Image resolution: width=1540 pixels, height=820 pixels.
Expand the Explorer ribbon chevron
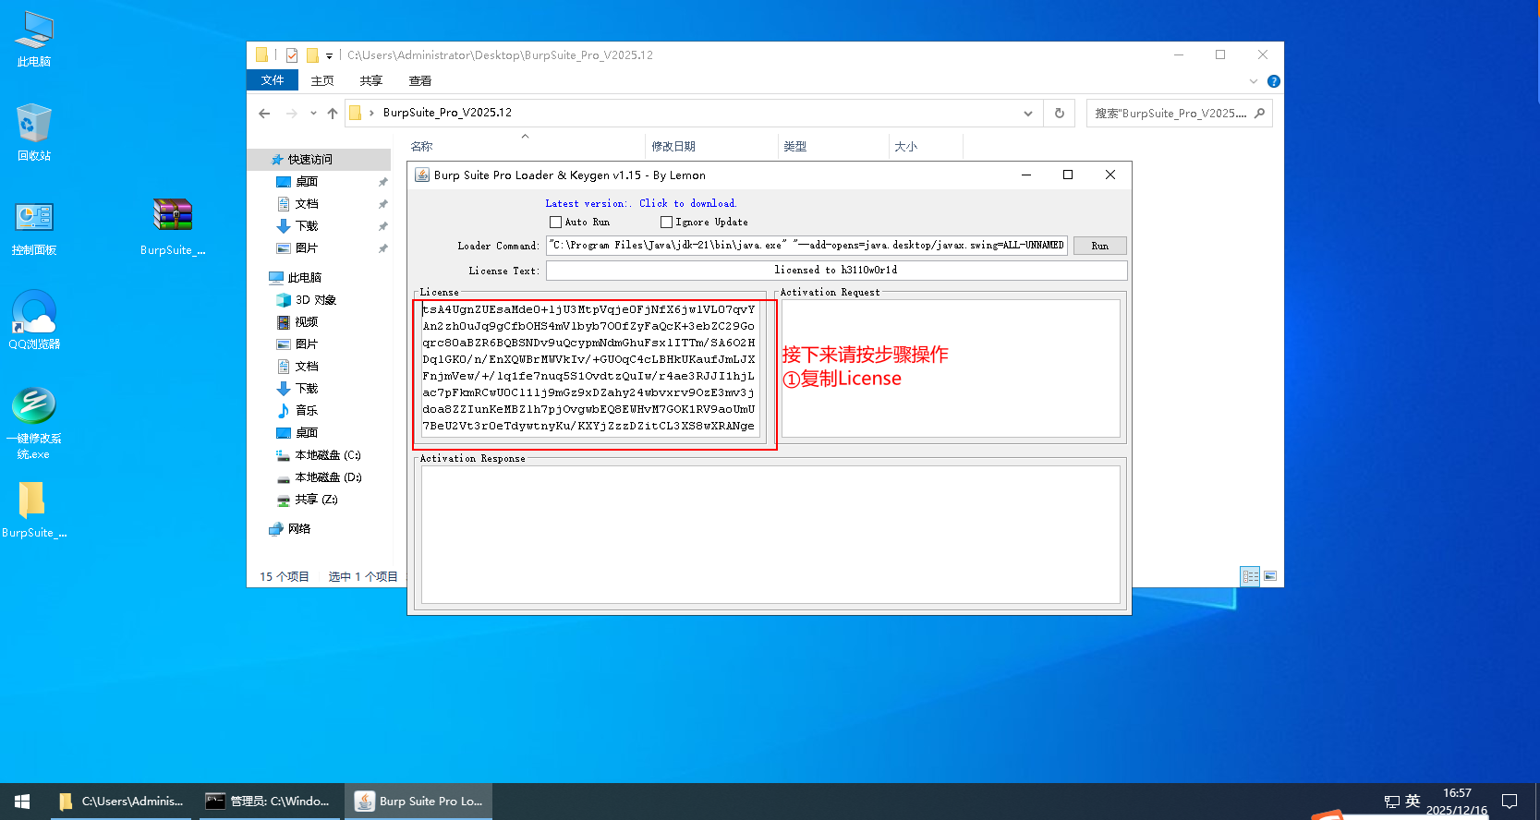[1254, 81]
